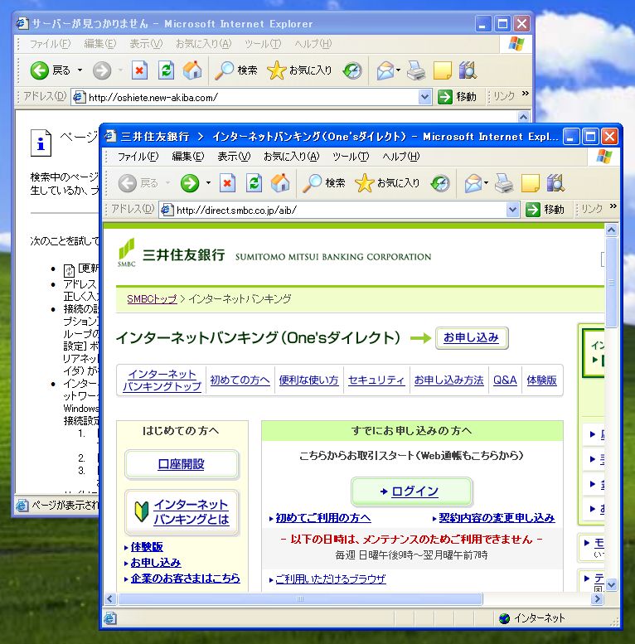Image resolution: width=635 pixels, height=644 pixels.
Task: Open 便利な使い方 navigation link
Action: tap(308, 380)
